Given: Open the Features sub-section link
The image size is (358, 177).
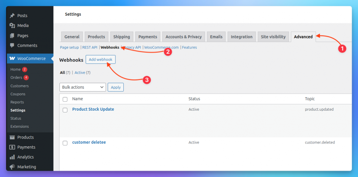Looking at the screenshot, I should click(x=189, y=47).
